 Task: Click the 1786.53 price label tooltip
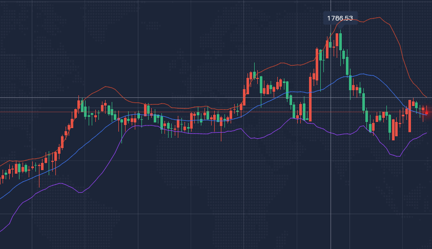[x=340, y=18]
